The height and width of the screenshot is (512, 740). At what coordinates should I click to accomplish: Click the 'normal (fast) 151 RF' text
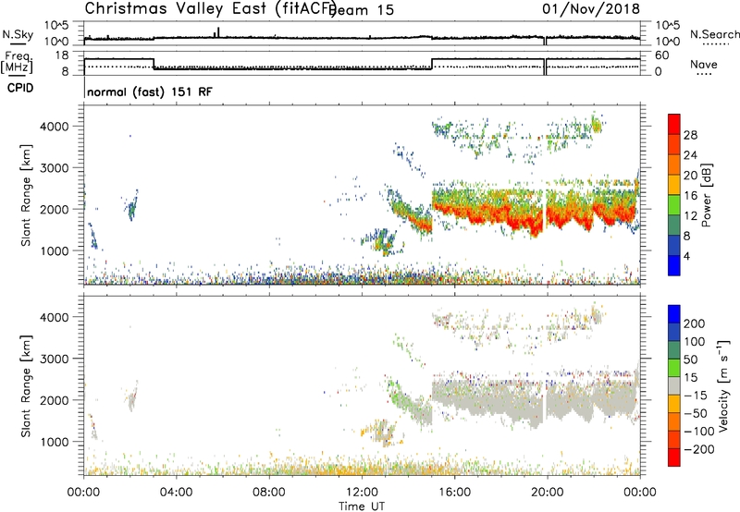coord(150,91)
